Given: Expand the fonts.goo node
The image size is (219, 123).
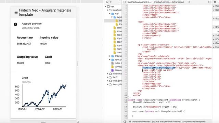Looking at the screenshot, I should click(x=107, y=81).
